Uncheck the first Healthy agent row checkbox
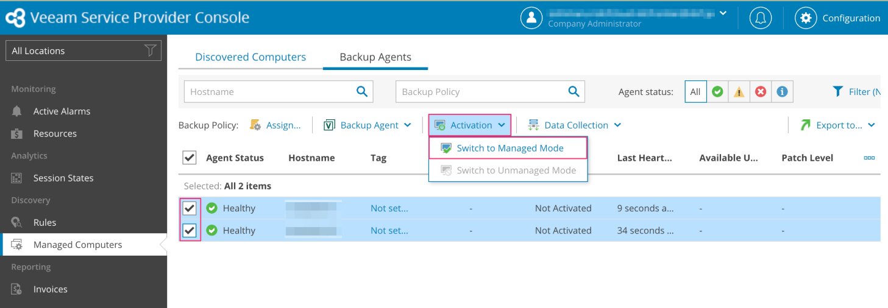 tap(190, 208)
